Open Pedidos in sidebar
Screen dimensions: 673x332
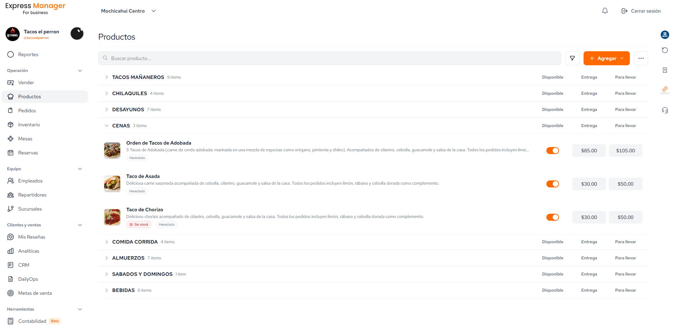click(x=45, y=111)
